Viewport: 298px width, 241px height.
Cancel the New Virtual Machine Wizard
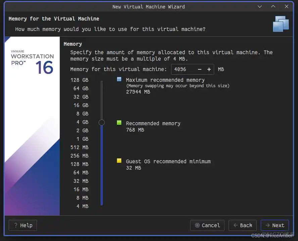tap(207, 226)
